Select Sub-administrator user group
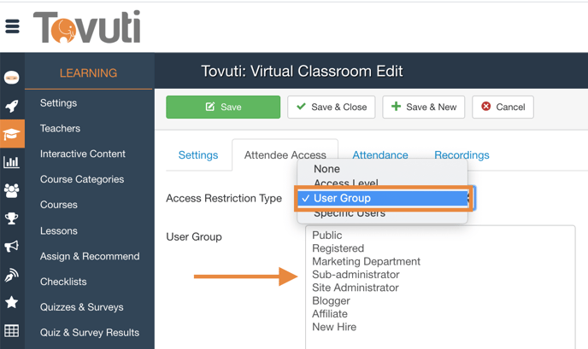Viewport: 588px width, 349px height. tap(356, 275)
